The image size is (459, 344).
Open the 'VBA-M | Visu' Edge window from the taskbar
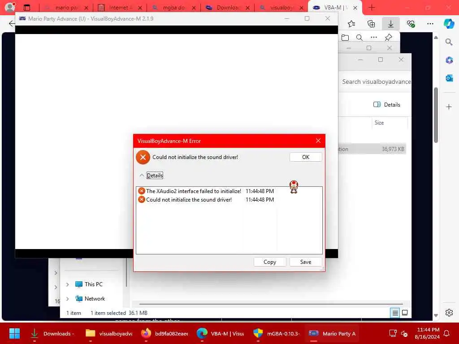(220, 333)
